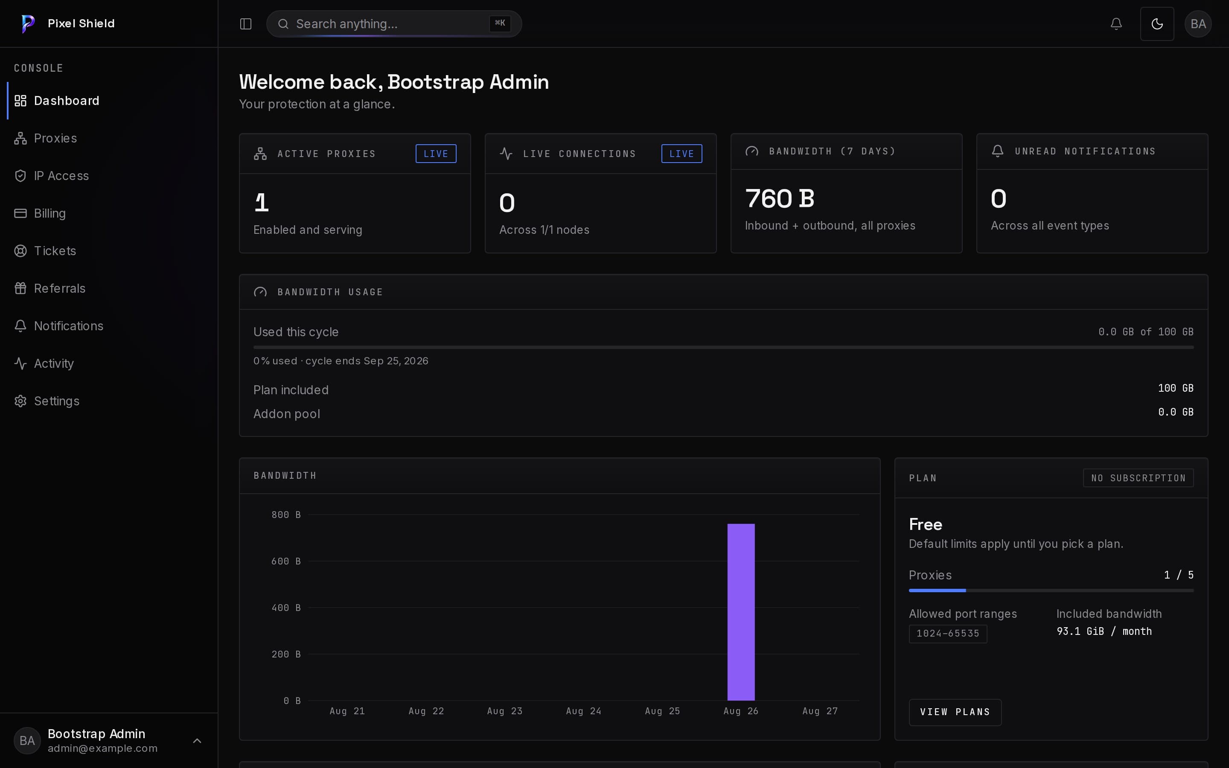
Task: Open the BA avatar menu in the top bar
Action: (1198, 24)
